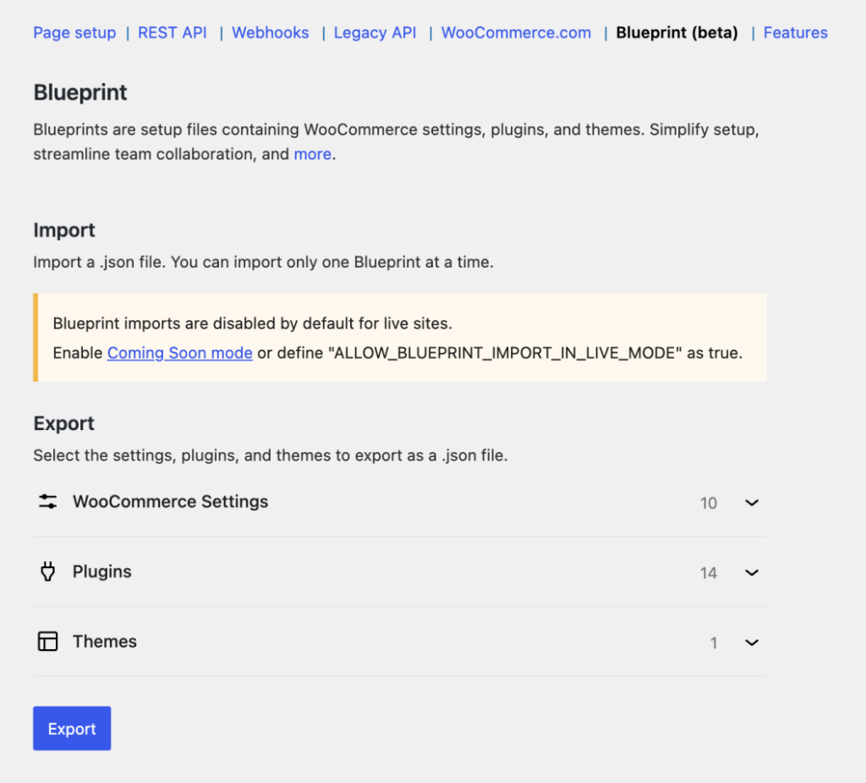Click the WooCommerce Settings sliders icon

click(48, 502)
